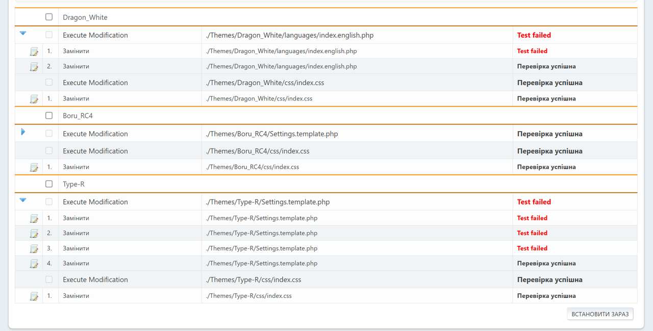
Task: Open edit icon of step 2 for Dragon_White index.english.php
Action: tap(34, 67)
